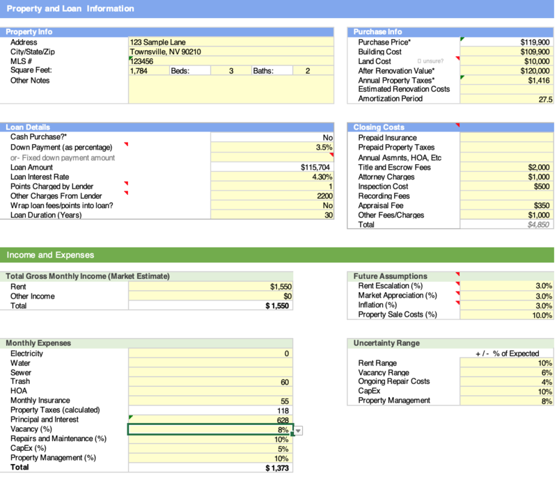557x487 pixels.
Task: Click the Property and Loan Information header bar
Action: coord(278,8)
